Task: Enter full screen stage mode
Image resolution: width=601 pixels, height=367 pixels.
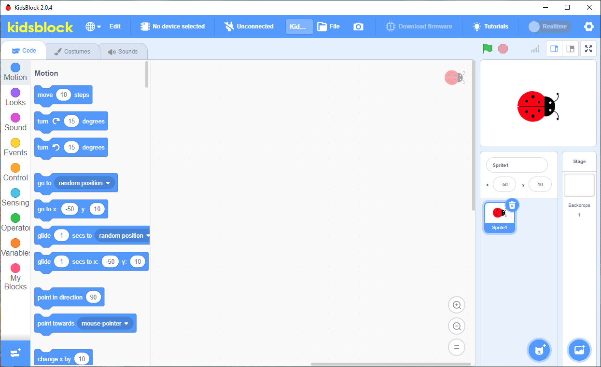Action: tap(588, 49)
